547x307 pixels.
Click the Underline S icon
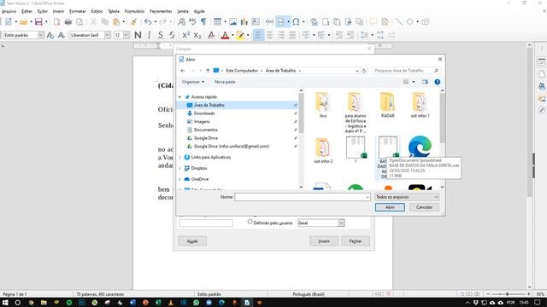(x=161, y=35)
